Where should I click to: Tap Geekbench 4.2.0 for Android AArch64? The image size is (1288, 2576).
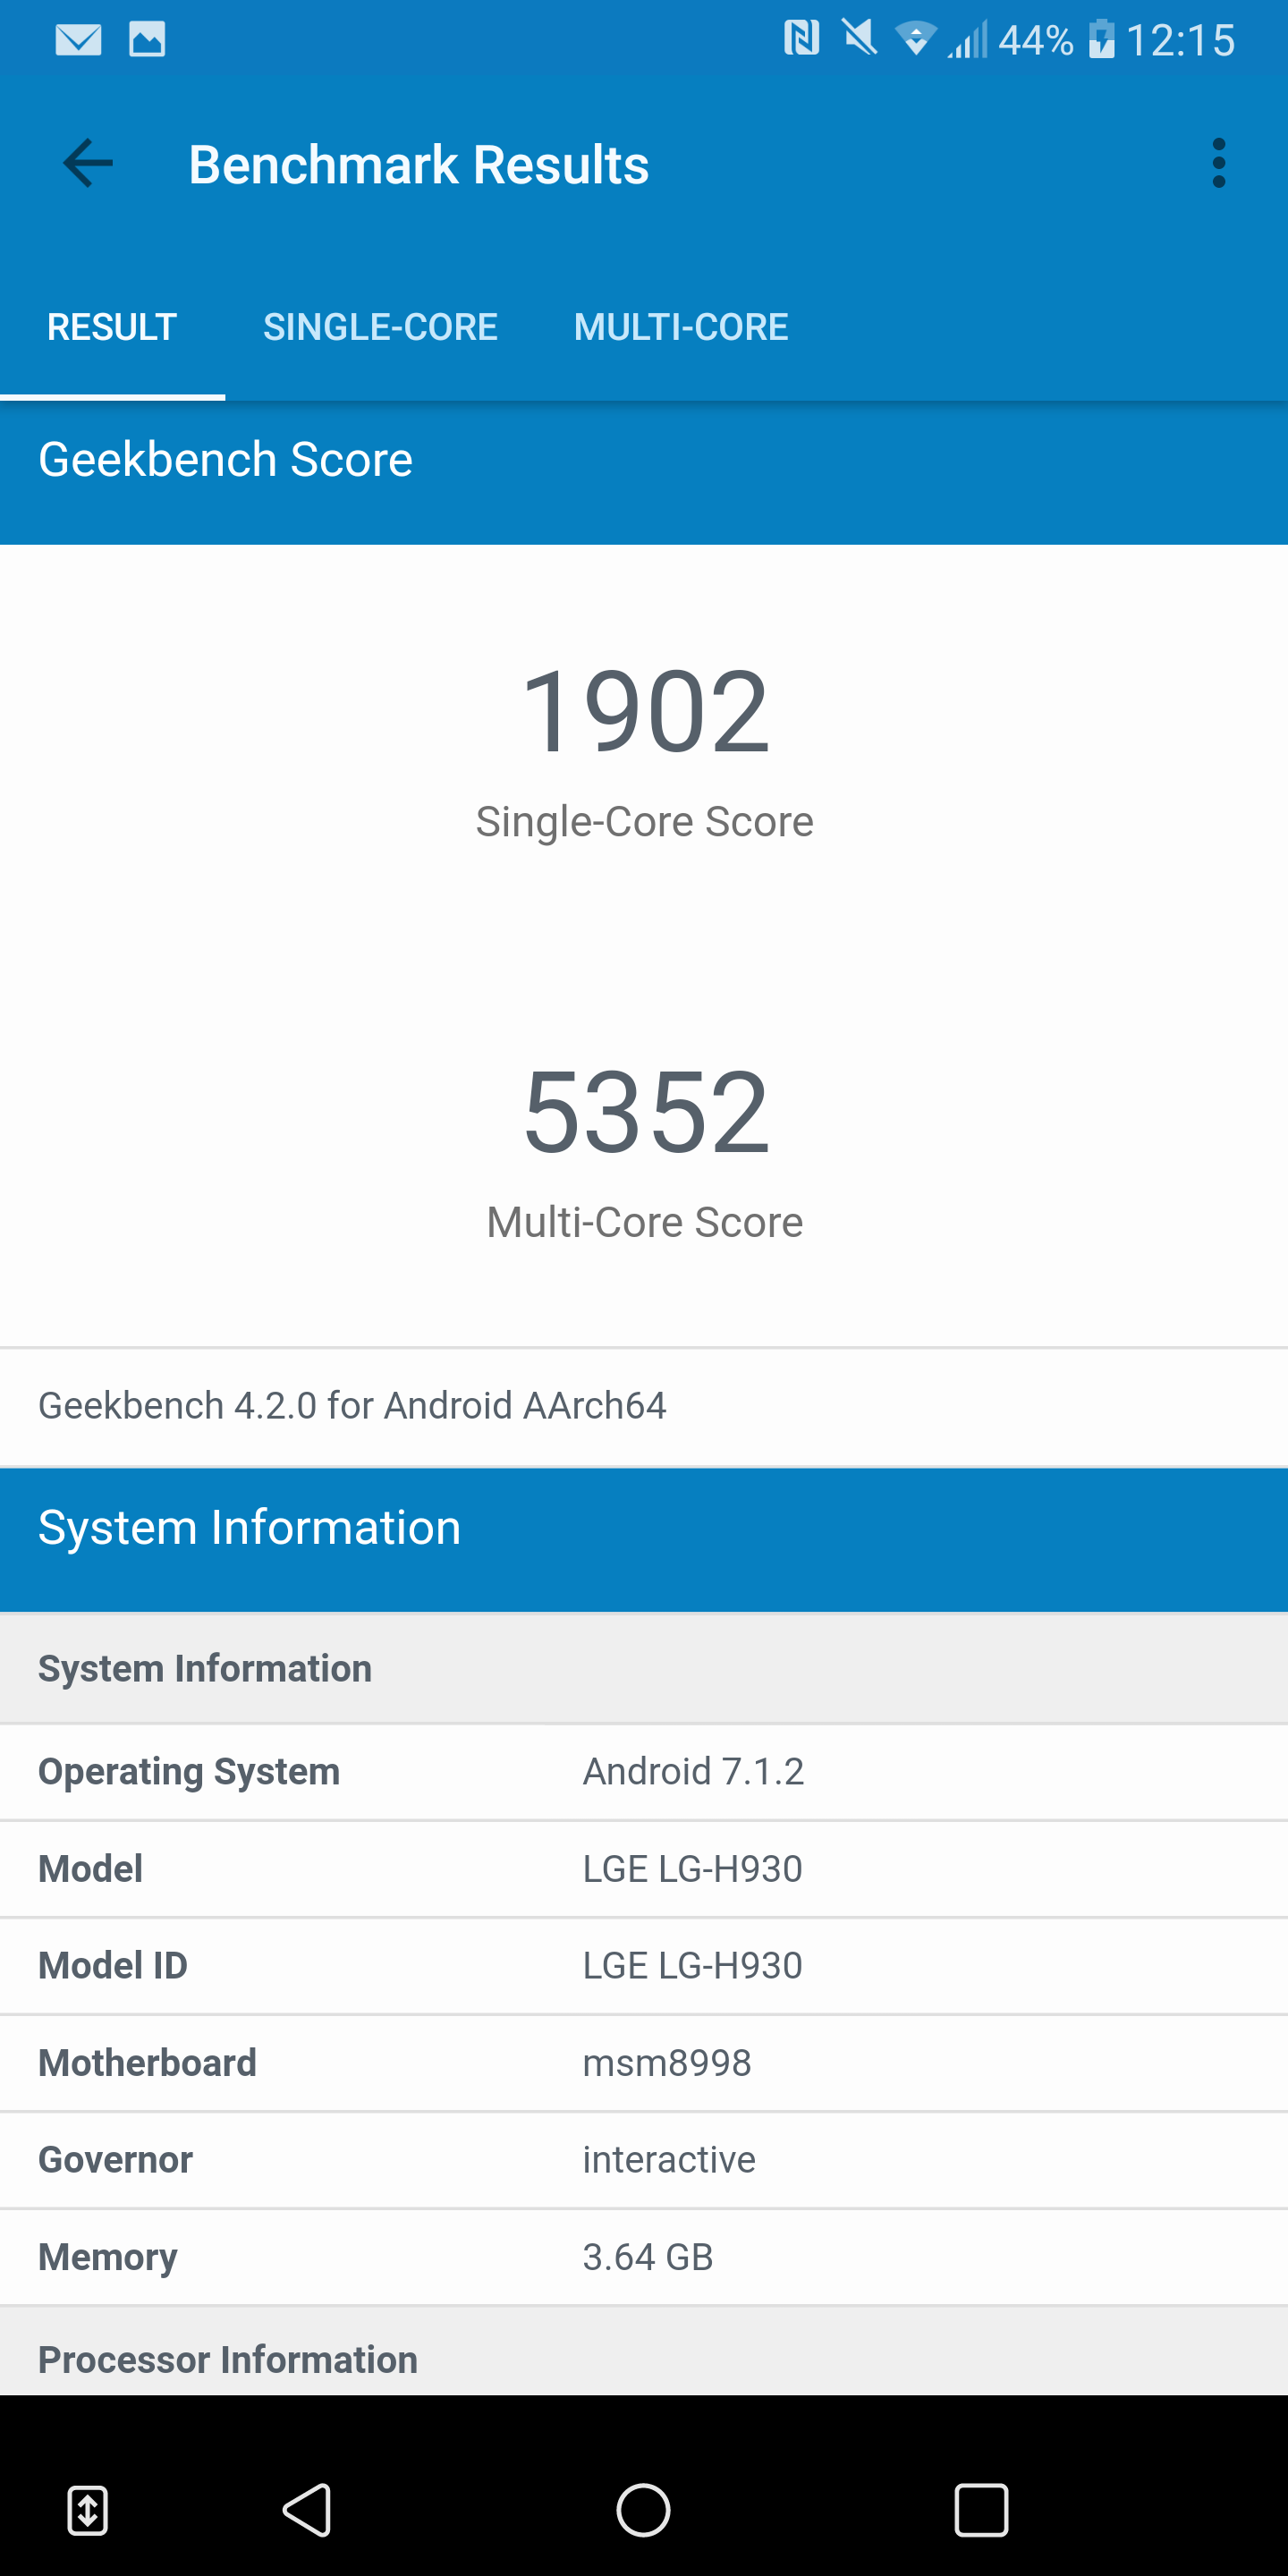point(352,1405)
